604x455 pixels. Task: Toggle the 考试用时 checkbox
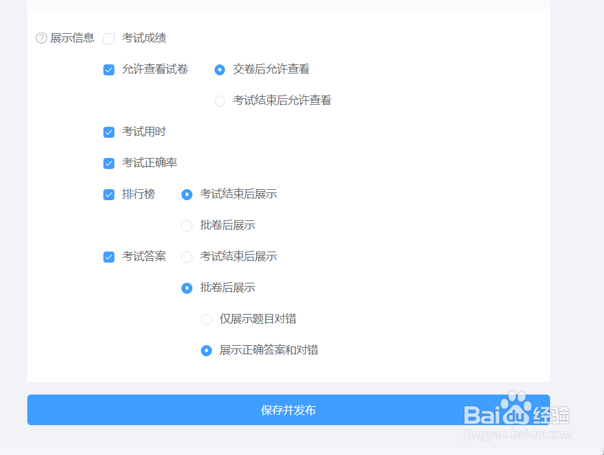(109, 132)
